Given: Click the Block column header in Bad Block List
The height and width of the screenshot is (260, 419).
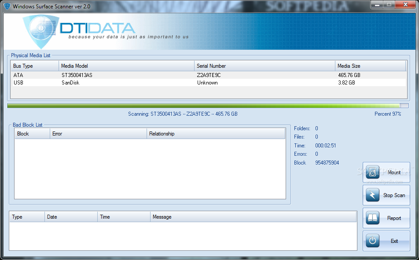Looking at the screenshot, I should pos(32,134).
